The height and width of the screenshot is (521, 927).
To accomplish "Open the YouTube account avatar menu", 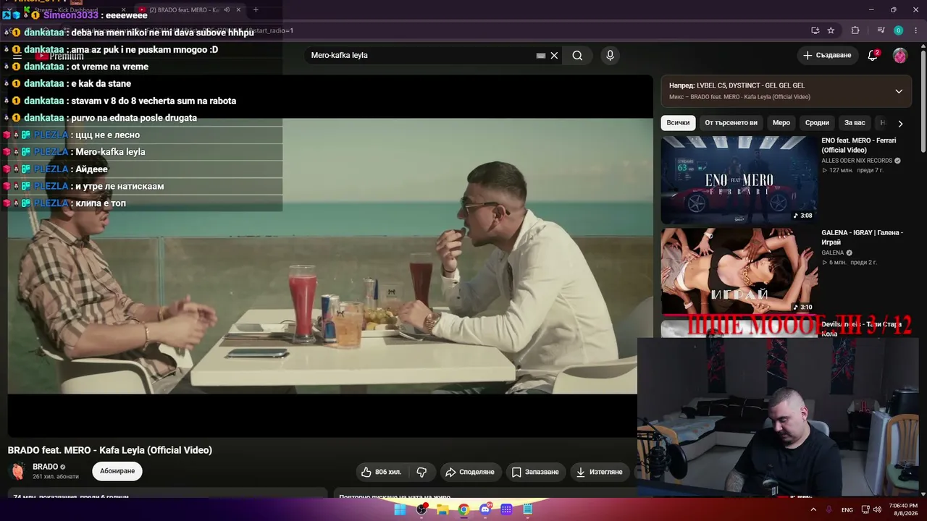I will point(899,56).
